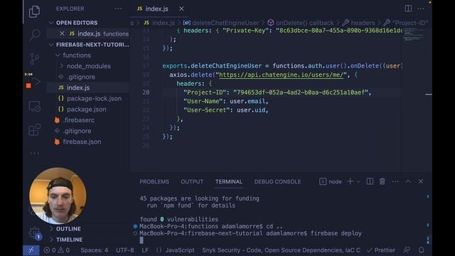This screenshot has width=455, height=256.
Task: Change end of line sequence LF
Action: click(145, 250)
